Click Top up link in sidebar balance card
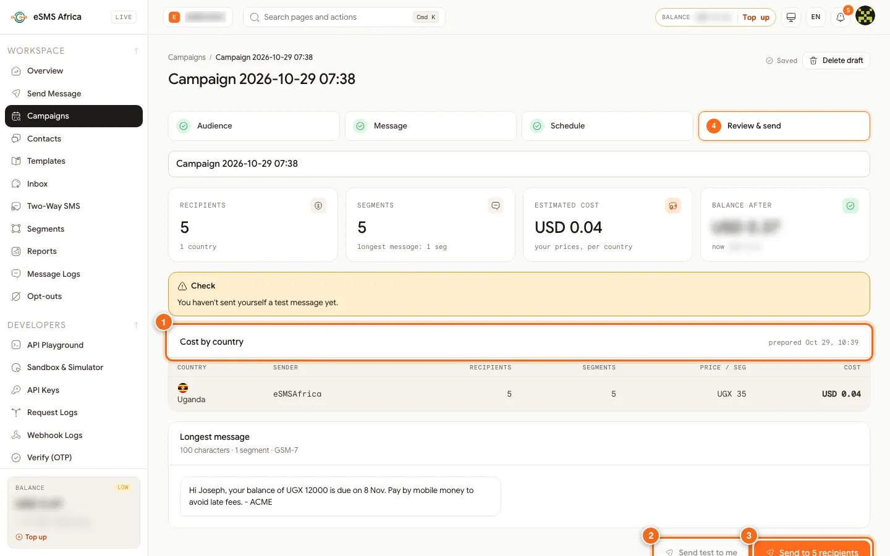 click(x=32, y=537)
